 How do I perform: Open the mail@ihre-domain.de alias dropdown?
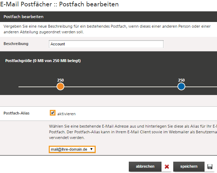[x=72, y=149]
